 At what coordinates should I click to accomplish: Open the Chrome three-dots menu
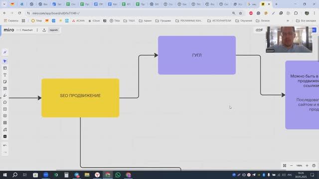pyautogui.click(x=315, y=13)
